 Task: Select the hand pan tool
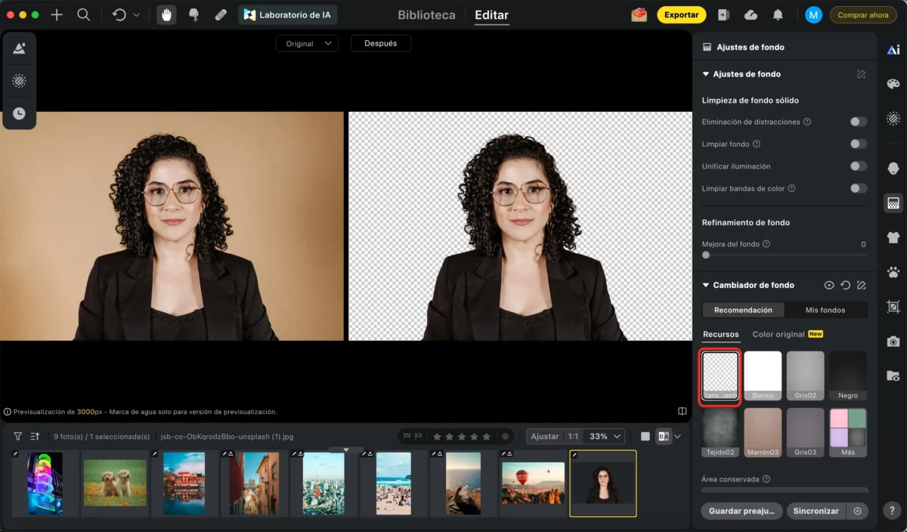(166, 15)
